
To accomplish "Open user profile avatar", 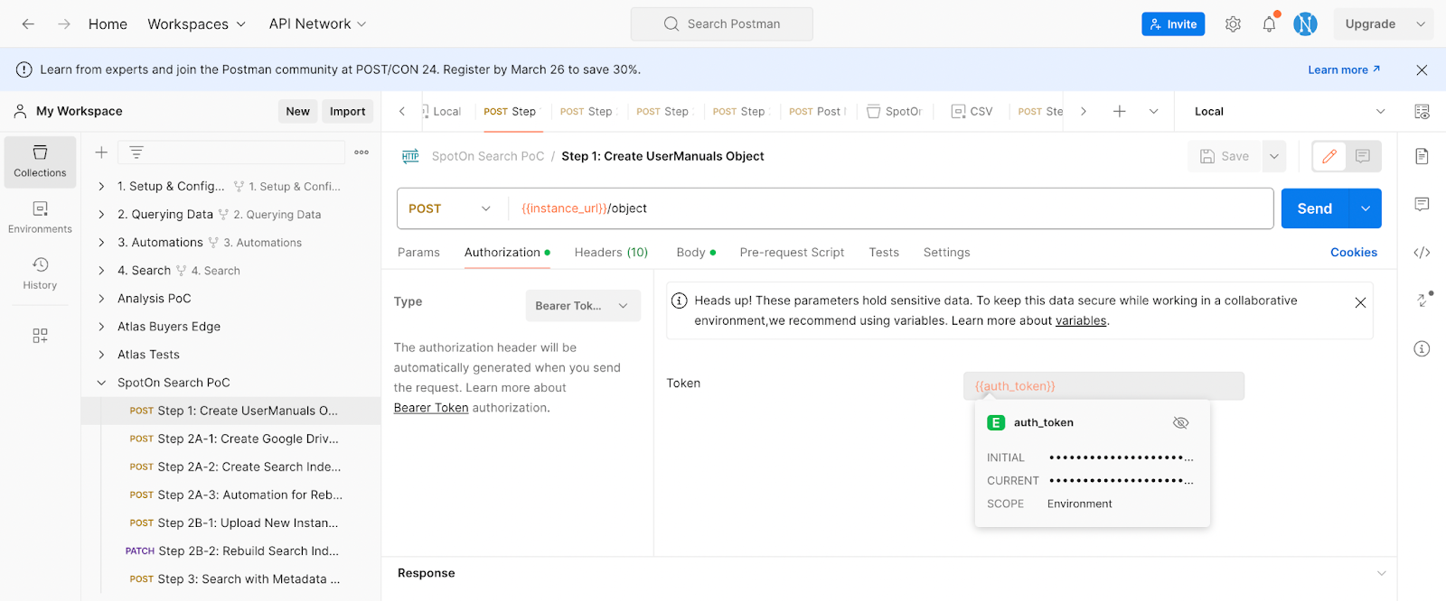I will (x=1305, y=24).
